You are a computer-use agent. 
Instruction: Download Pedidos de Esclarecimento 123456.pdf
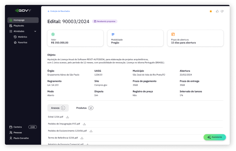91,131
